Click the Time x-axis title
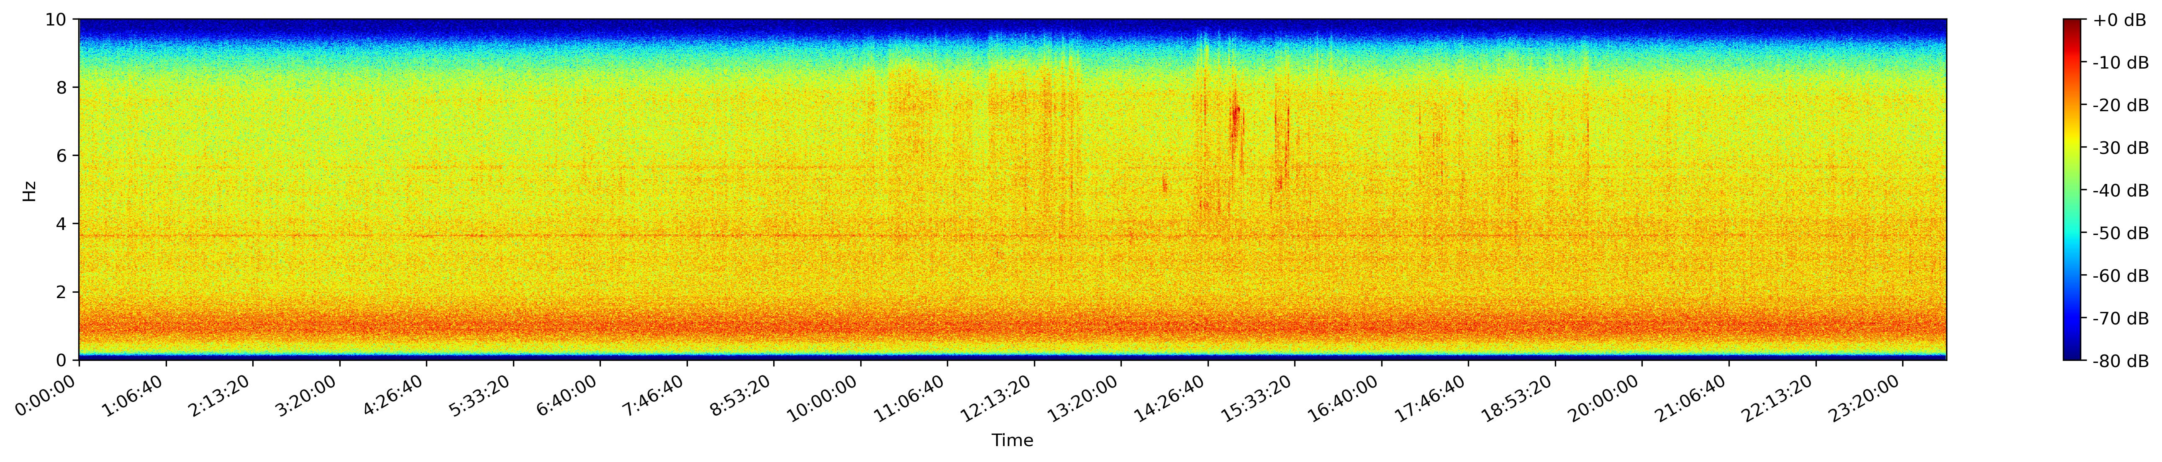 point(1012,440)
